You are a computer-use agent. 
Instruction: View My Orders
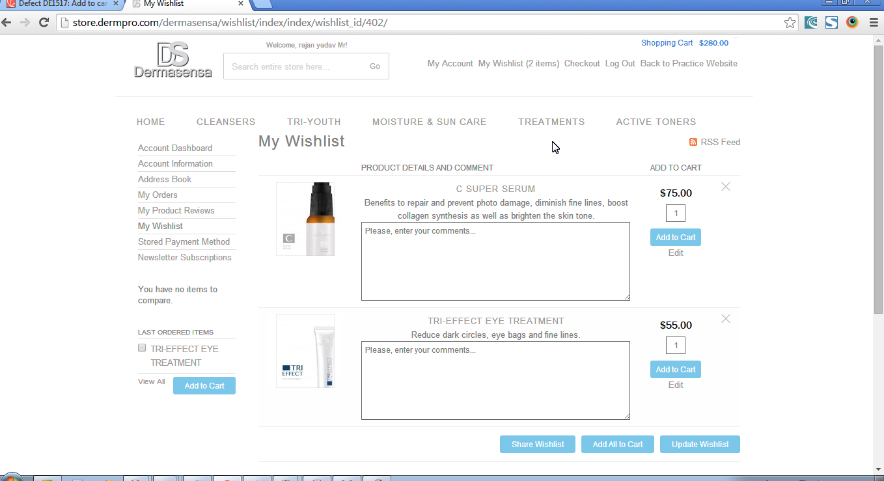click(x=158, y=195)
